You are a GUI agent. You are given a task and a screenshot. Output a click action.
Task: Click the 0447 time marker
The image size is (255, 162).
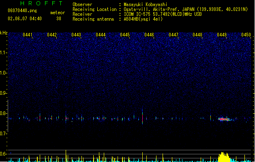point(174,35)
